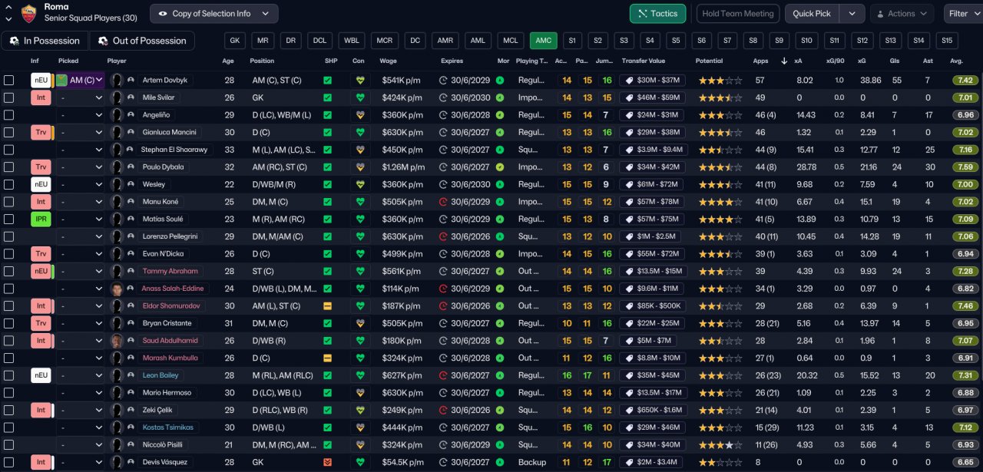
Task: Click Leon Bailey's potential star rating
Action: pyautogui.click(x=720, y=375)
